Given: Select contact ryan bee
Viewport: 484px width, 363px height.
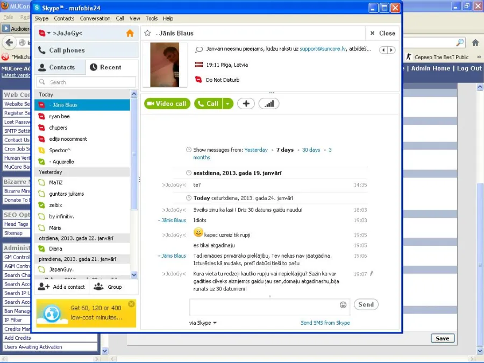Looking at the screenshot, I should pos(82,116).
